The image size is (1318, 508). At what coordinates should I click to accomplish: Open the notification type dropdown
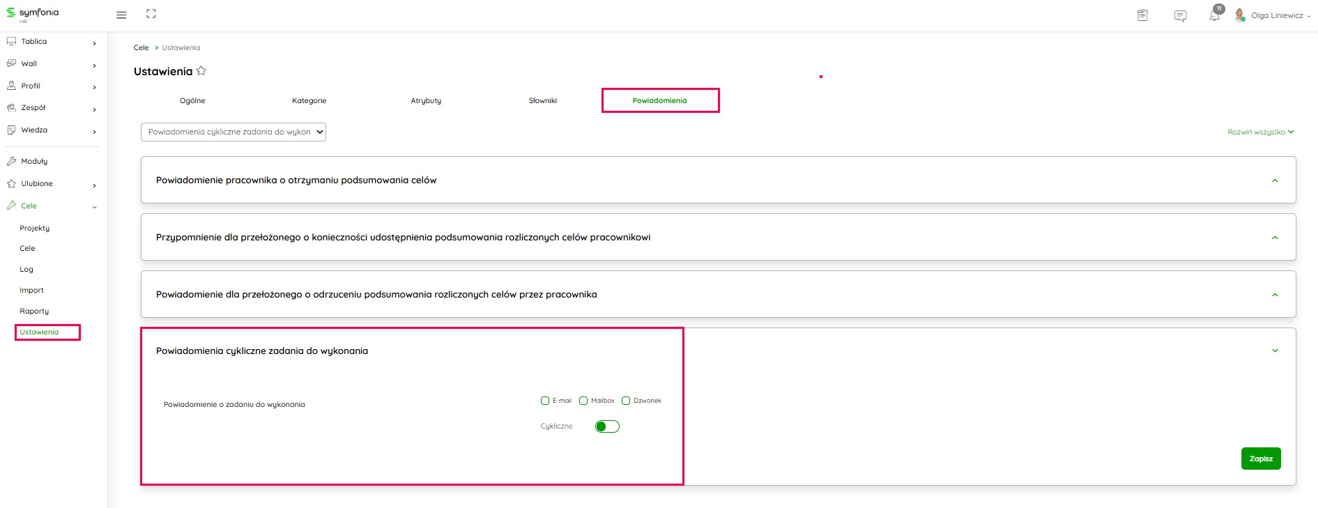coord(233,132)
